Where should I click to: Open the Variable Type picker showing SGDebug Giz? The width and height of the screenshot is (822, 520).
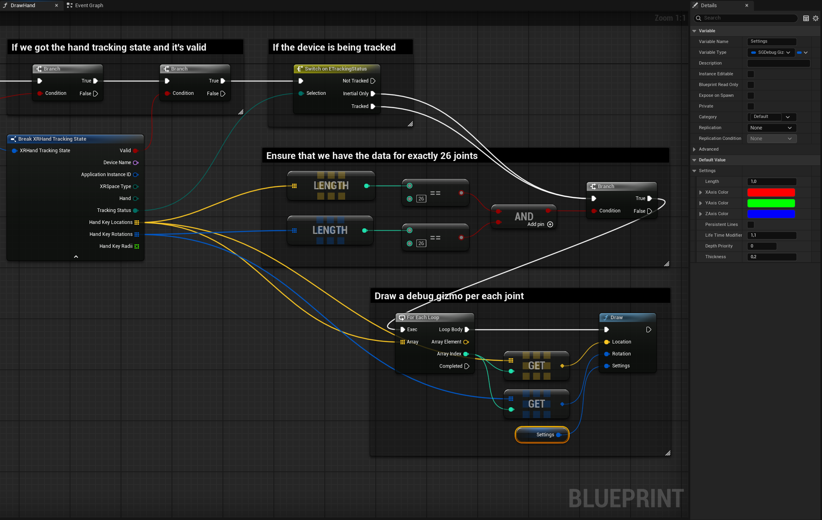coord(771,52)
